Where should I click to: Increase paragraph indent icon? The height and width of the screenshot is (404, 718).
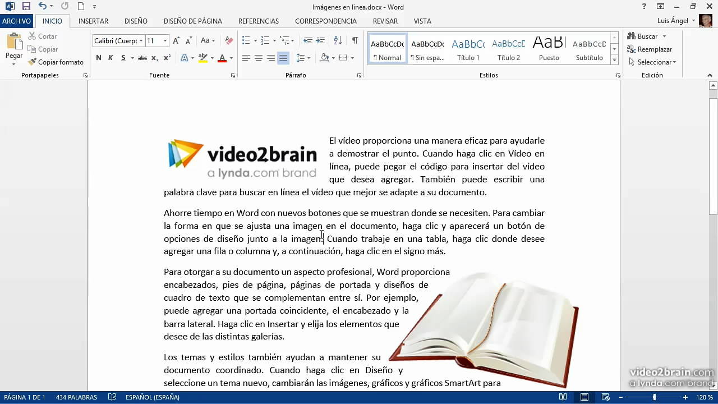coord(320,41)
